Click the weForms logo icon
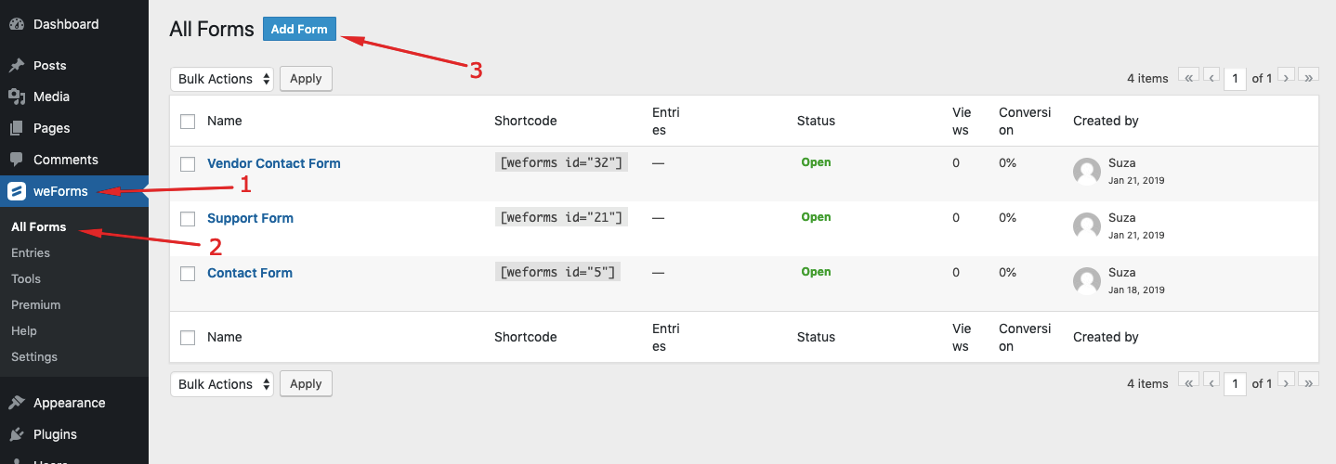The width and height of the screenshot is (1336, 464). pos(16,191)
